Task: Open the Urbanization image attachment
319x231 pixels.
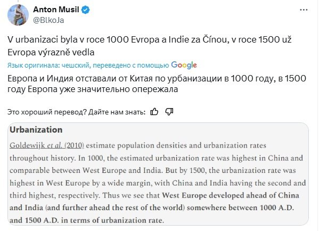Action: tap(158, 174)
